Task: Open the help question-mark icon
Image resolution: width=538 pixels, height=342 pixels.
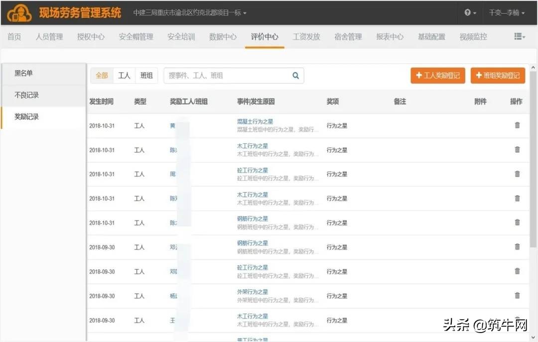Action: pos(469,12)
